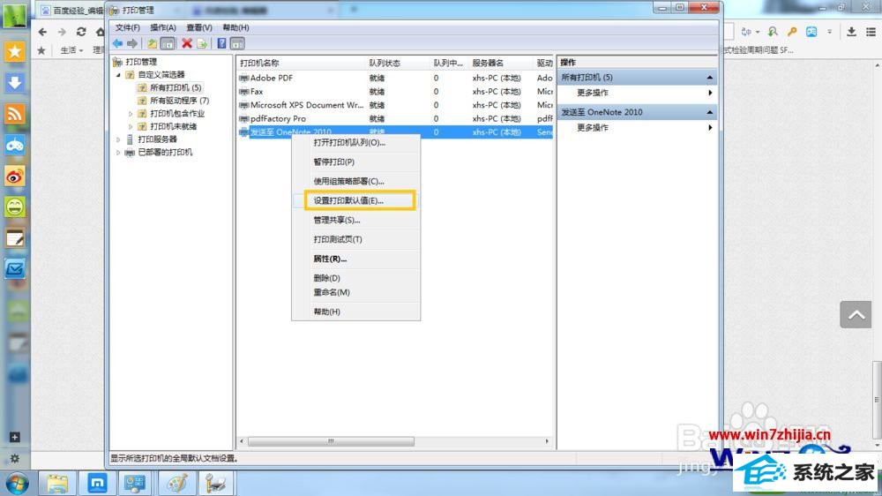Open Windows Explorer from the taskbar

[57, 483]
